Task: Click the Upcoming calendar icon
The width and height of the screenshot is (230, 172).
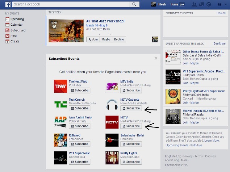Action: click(7, 19)
